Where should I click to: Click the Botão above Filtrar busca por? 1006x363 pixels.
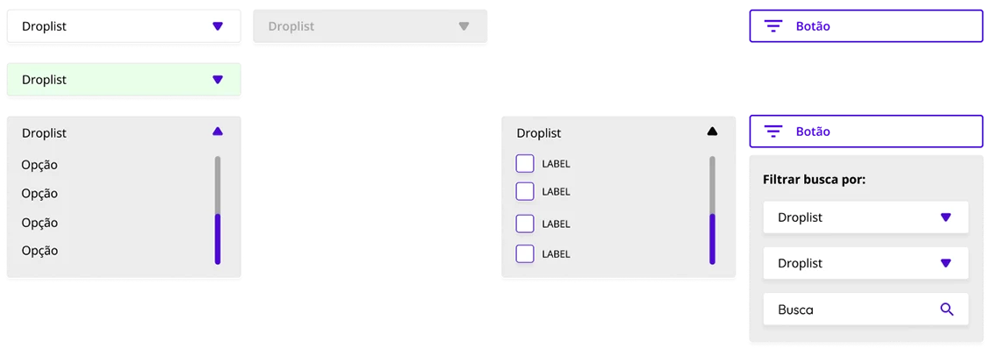coord(866,132)
